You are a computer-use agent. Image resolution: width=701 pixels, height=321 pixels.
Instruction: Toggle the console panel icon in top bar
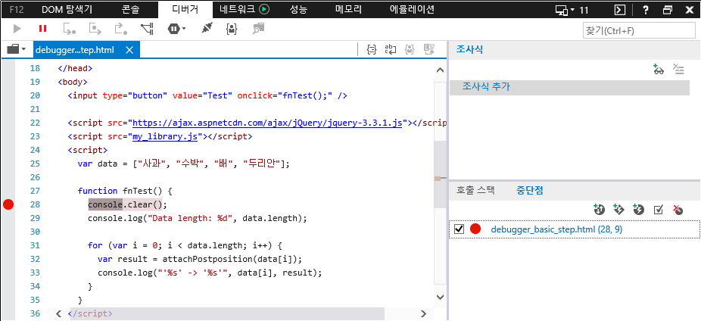click(620, 10)
